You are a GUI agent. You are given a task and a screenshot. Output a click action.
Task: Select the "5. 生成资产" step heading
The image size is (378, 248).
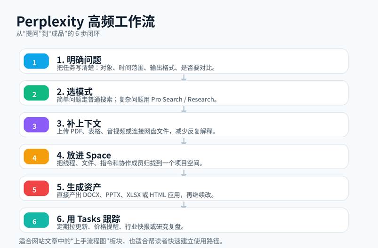pyautogui.click(x=79, y=187)
